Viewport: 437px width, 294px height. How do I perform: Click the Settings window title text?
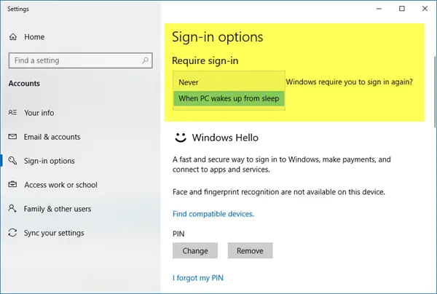(18, 9)
